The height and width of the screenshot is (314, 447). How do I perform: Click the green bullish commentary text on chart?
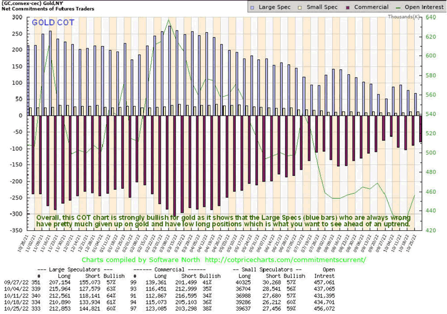(x=223, y=221)
